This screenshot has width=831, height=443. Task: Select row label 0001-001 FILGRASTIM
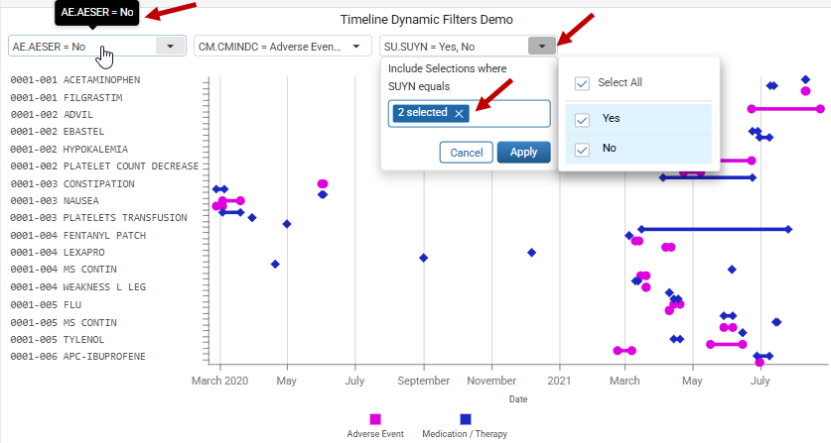(x=67, y=97)
